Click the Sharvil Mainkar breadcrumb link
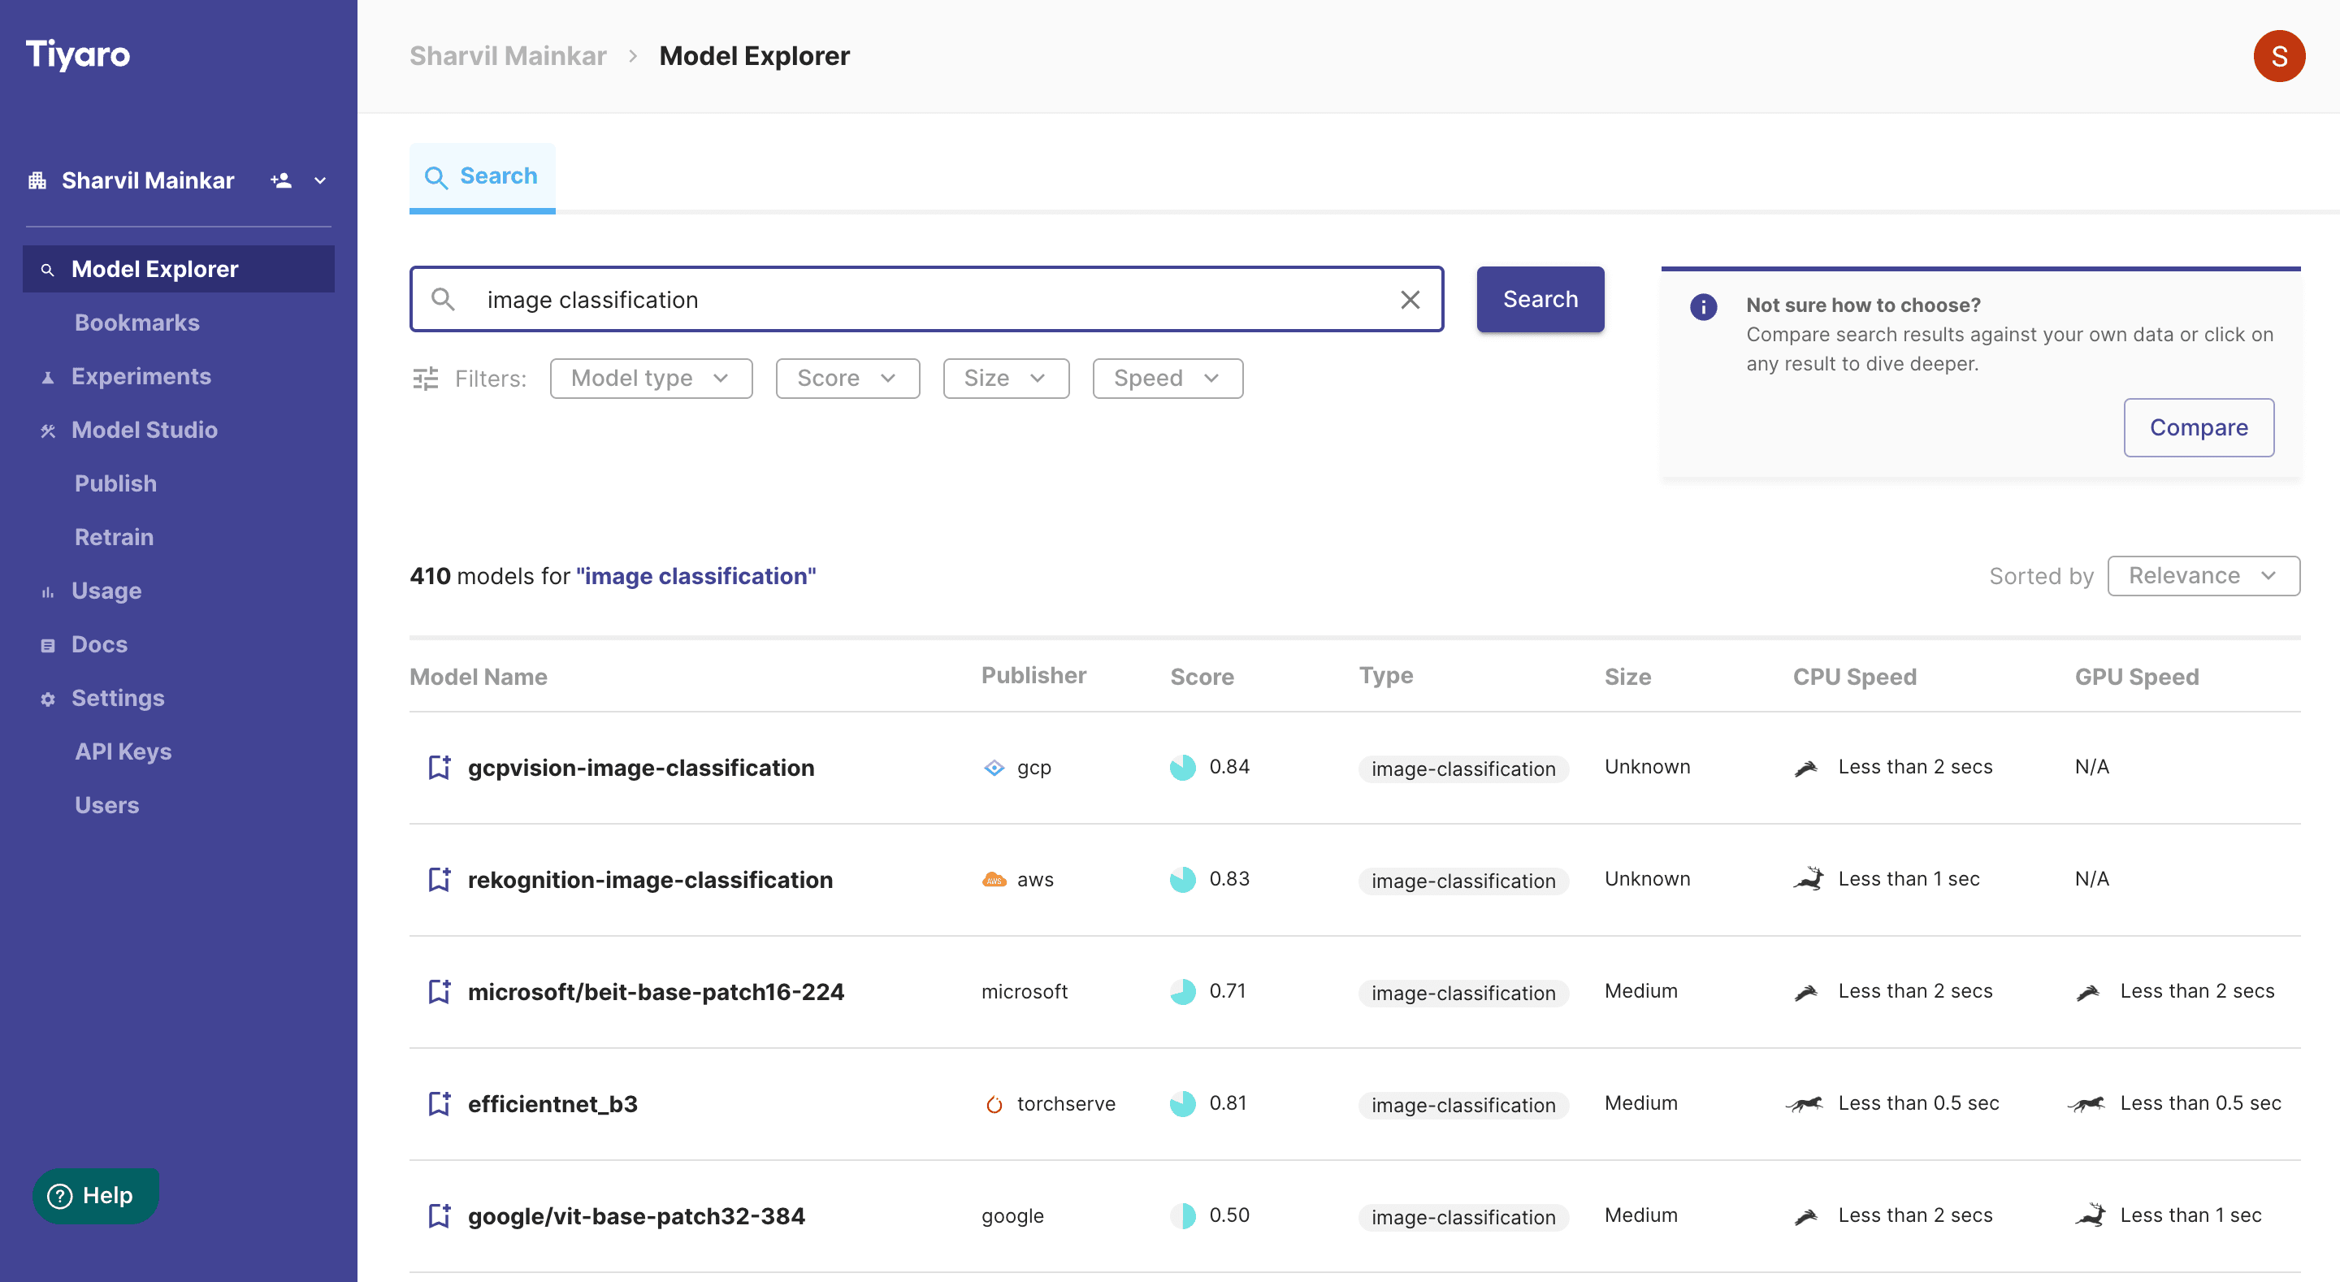The height and width of the screenshot is (1282, 2340). pos(508,55)
